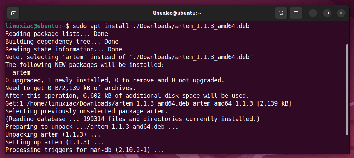Maximize the terminal window

tap(327, 13)
